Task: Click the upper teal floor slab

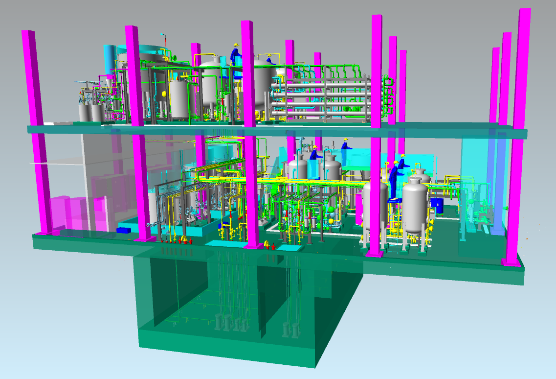Action: click(x=277, y=130)
